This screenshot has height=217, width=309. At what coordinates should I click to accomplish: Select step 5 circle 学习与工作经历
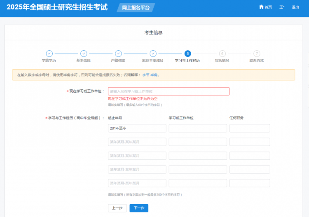click(x=187, y=54)
